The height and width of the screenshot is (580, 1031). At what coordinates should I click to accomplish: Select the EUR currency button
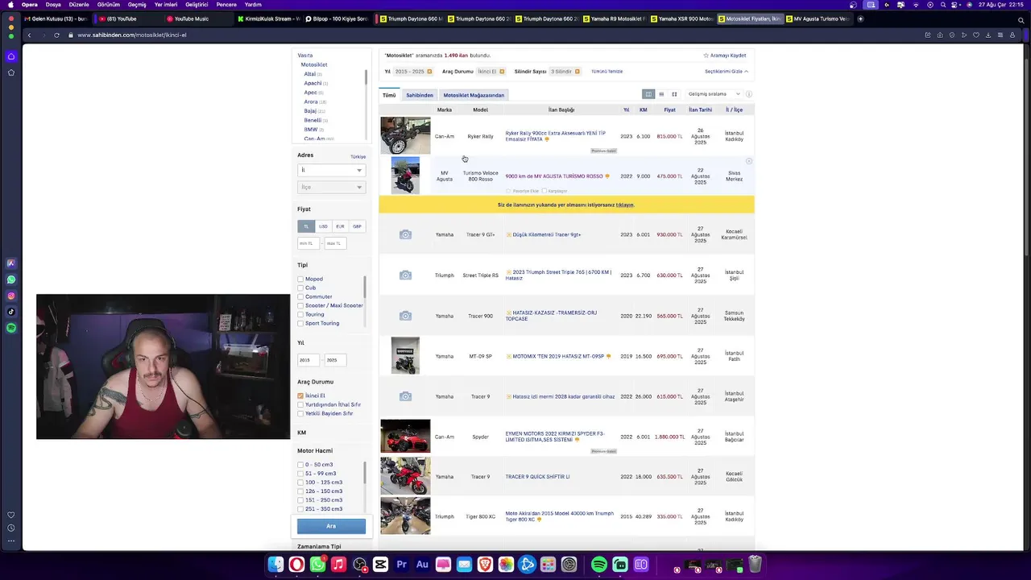340,226
